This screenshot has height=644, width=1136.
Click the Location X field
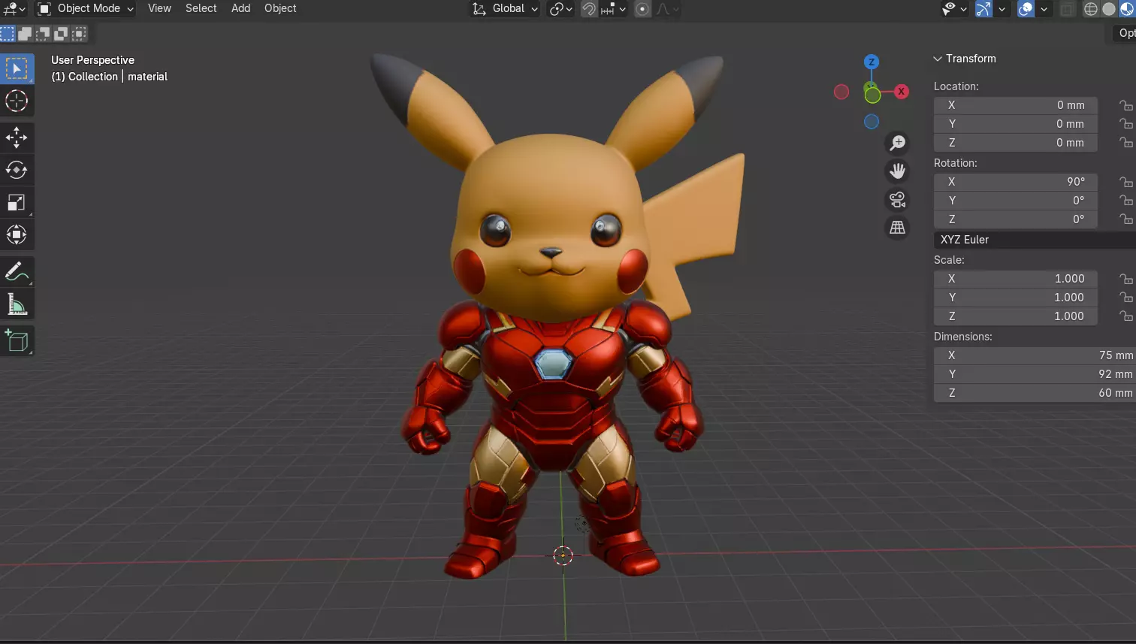click(1015, 105)
